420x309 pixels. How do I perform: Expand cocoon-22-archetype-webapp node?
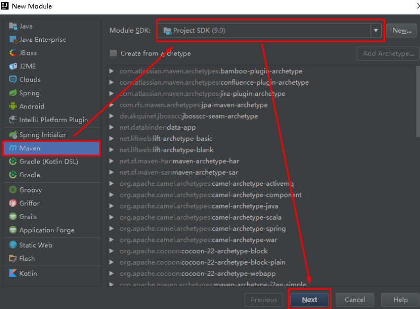coord(111,274)
